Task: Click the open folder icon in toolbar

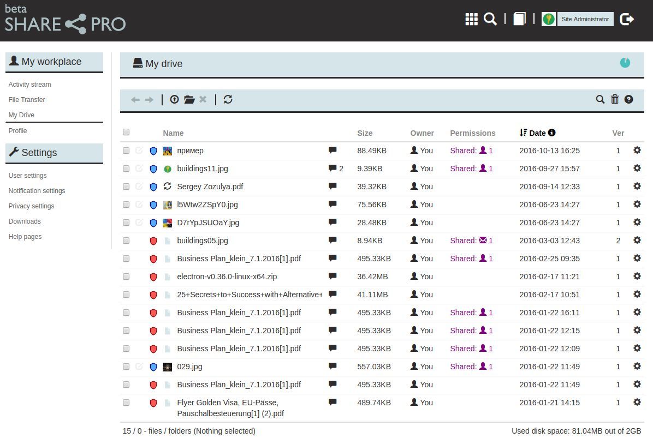Action: (189, 99)
